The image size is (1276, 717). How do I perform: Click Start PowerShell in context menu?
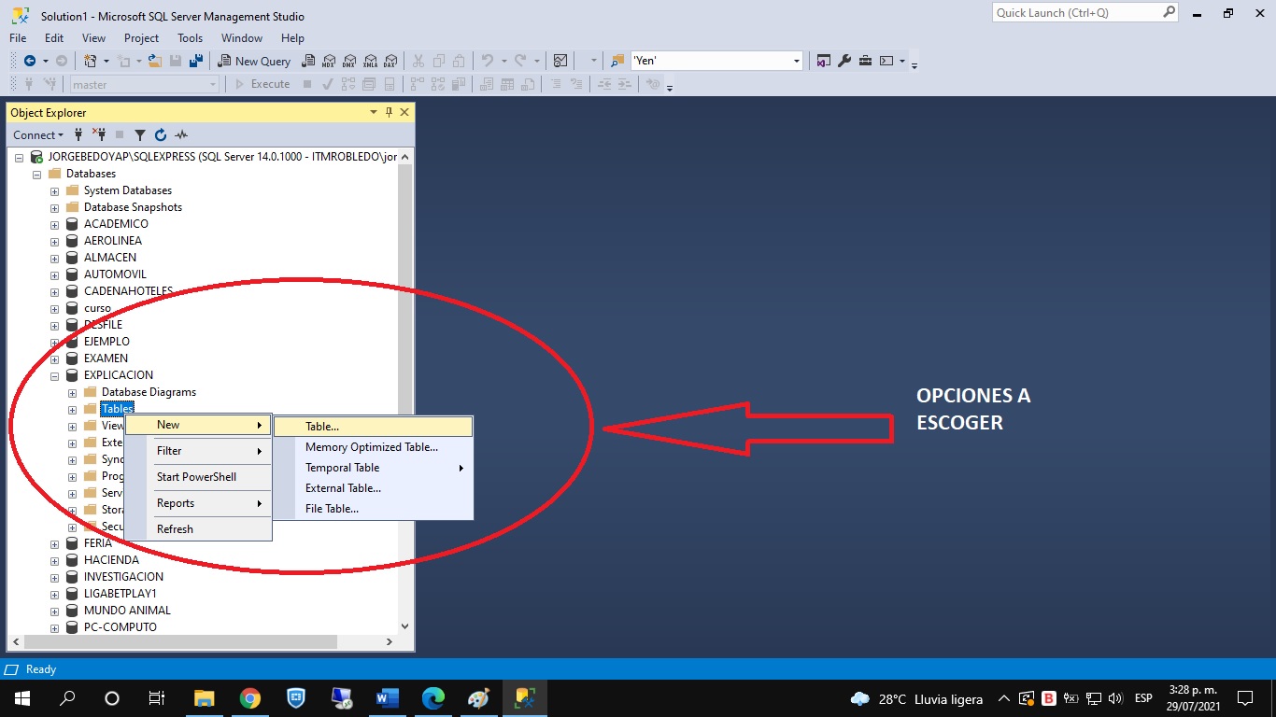198,477
